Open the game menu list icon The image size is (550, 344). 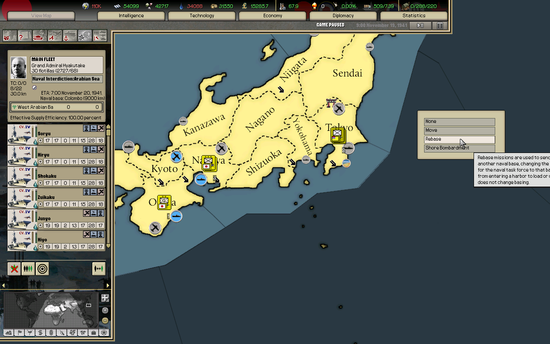[440, 26]
